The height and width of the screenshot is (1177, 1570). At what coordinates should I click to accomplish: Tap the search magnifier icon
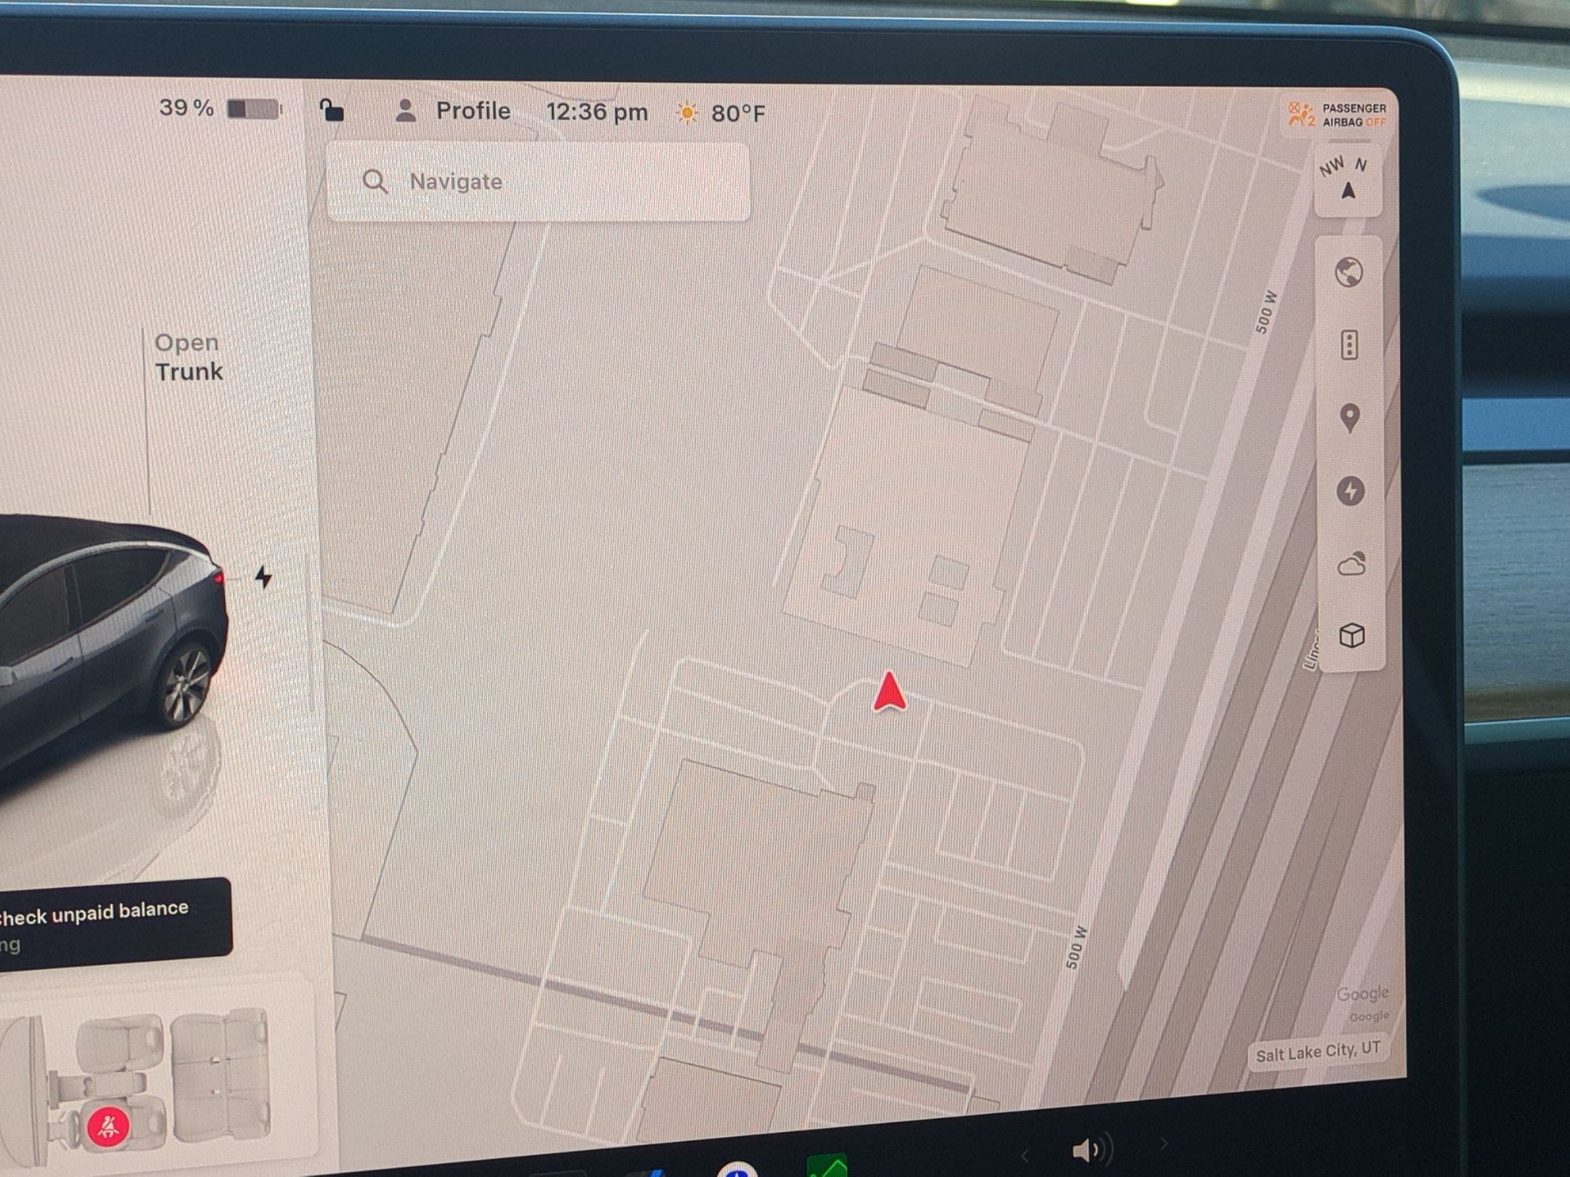[x=375, y=182]
